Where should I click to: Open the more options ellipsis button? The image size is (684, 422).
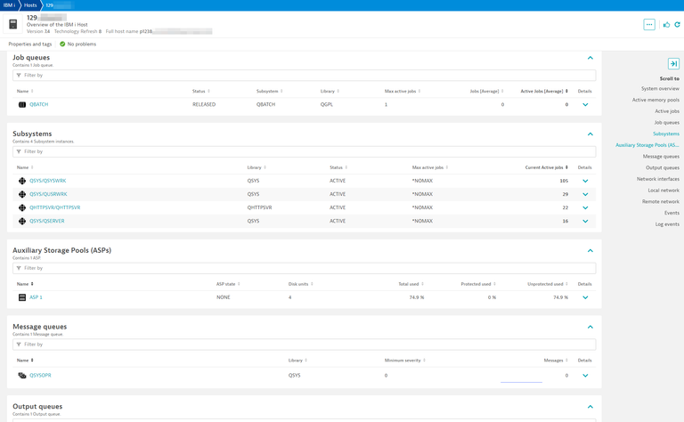coord(649,24)
